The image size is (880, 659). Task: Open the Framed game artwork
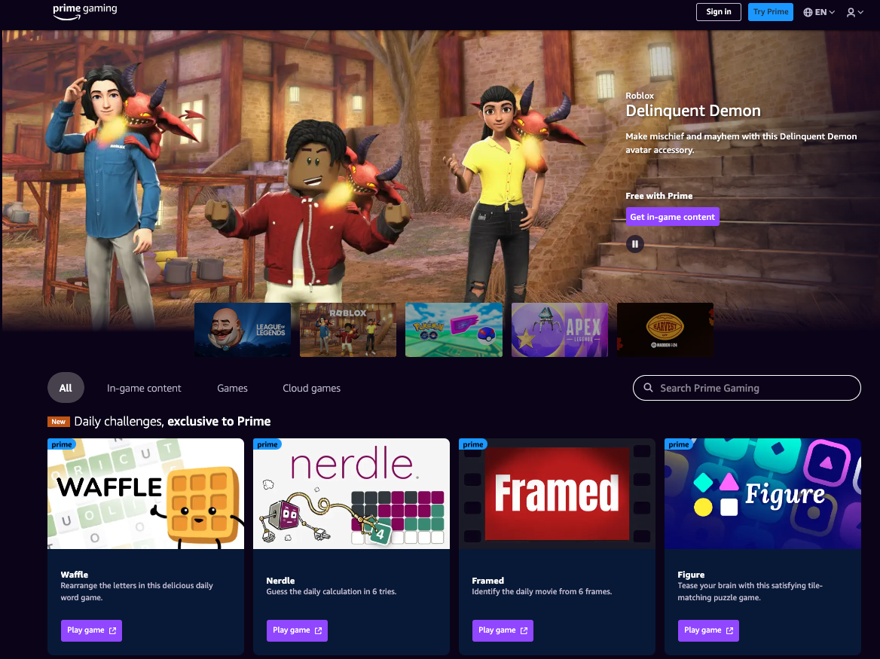[x=557, y=493]
